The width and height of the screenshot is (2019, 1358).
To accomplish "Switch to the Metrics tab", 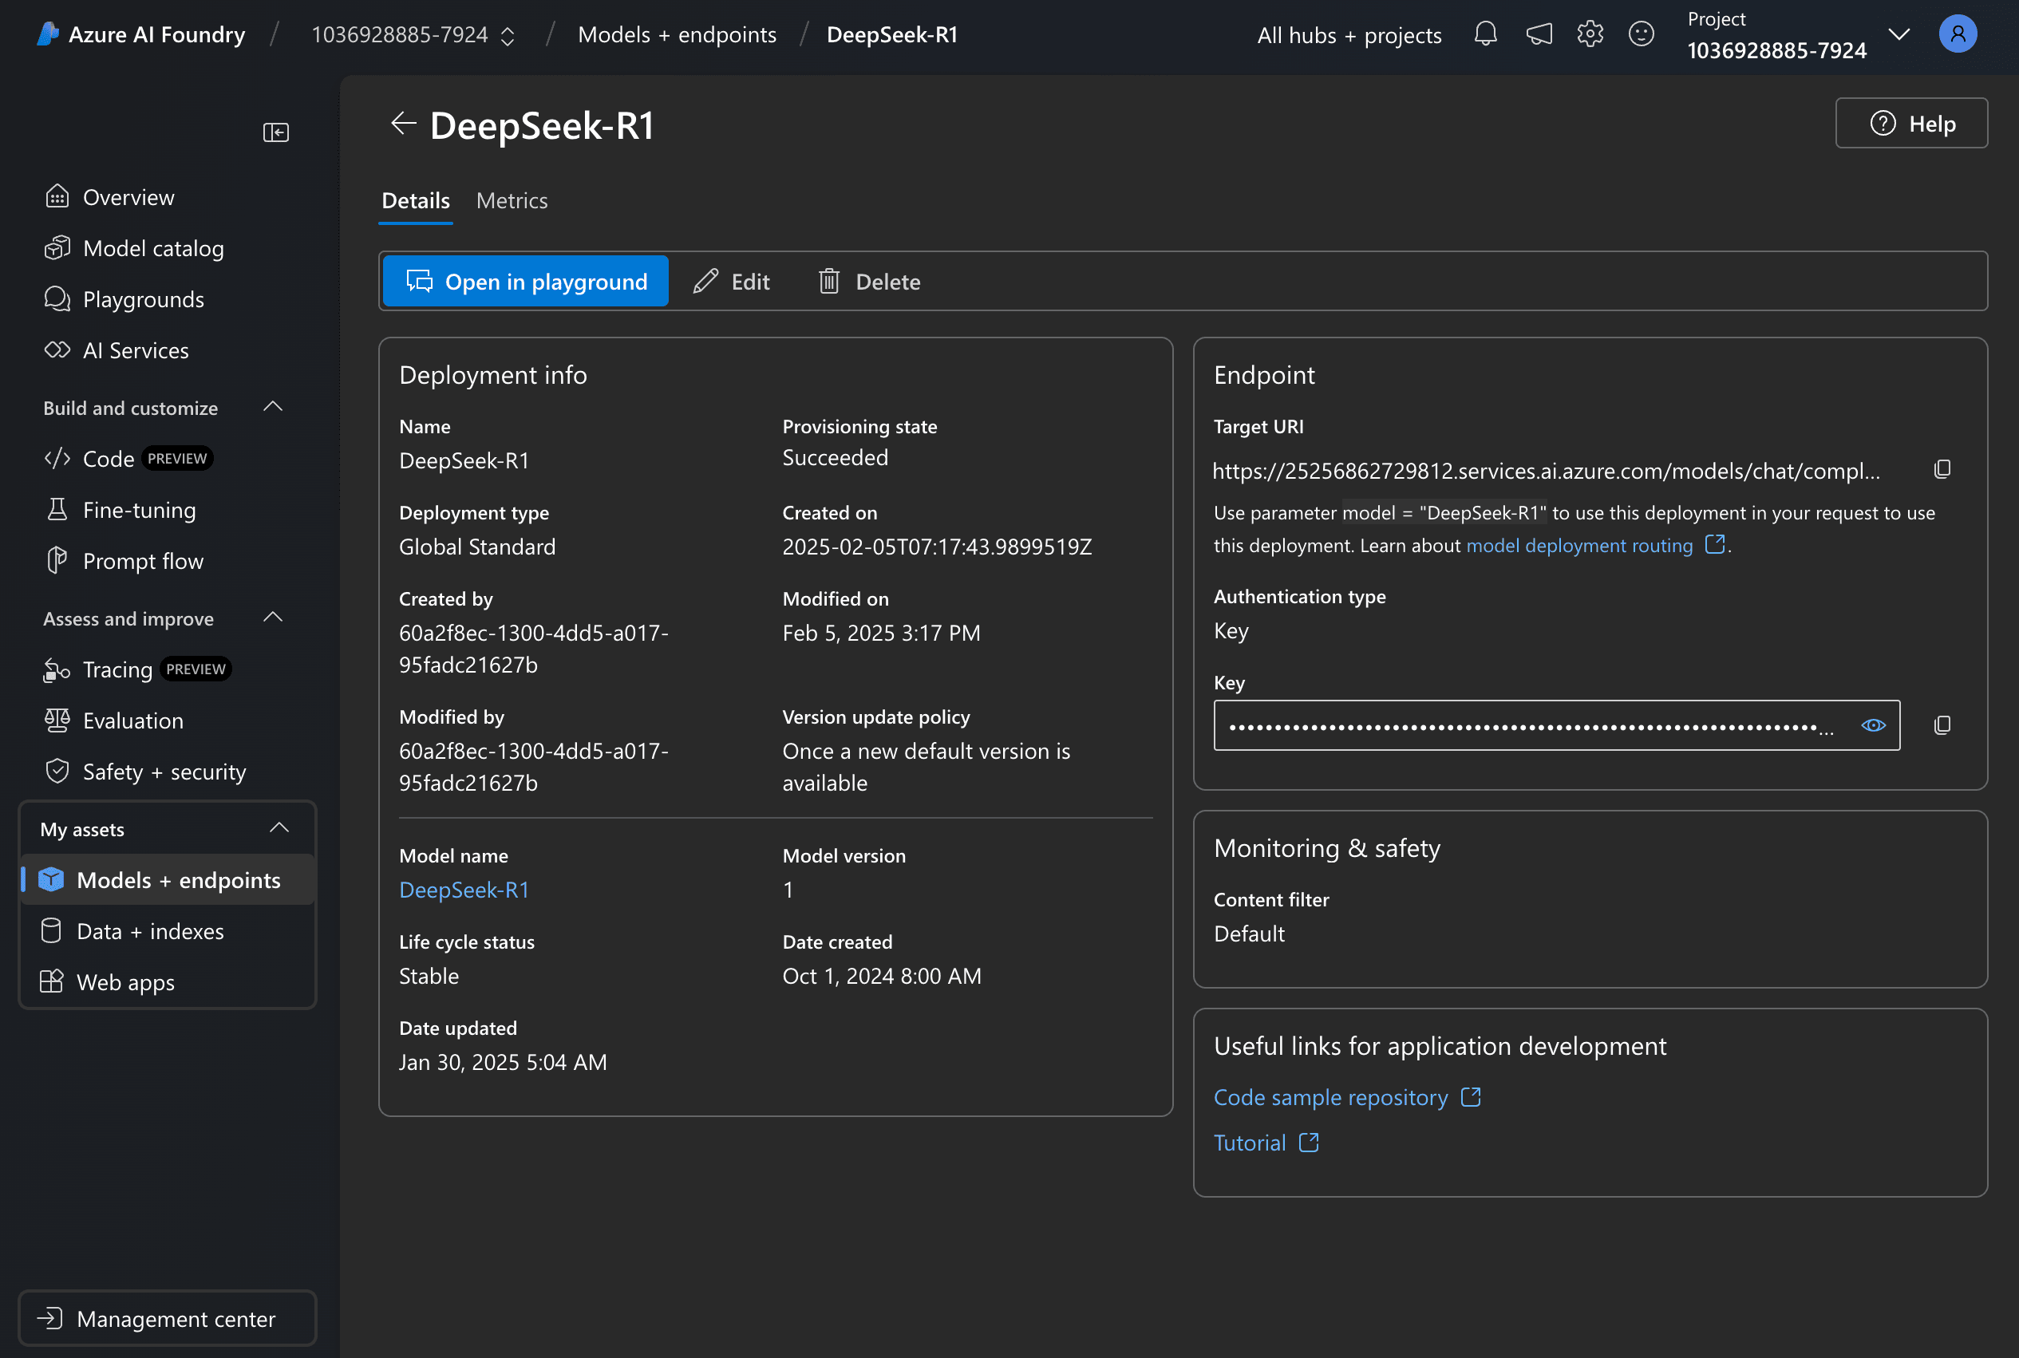I will click(511, 201).
